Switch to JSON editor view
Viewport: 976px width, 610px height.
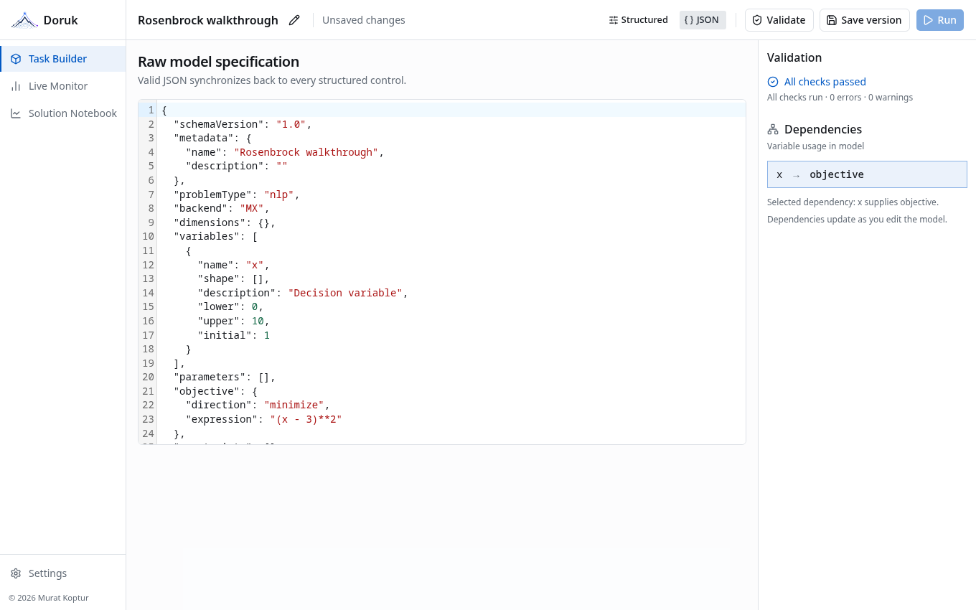point(703,20)
